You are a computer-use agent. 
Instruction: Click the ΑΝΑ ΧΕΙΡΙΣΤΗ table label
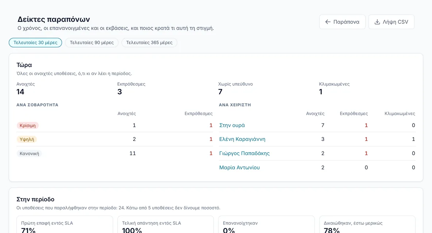pos(235,105)
